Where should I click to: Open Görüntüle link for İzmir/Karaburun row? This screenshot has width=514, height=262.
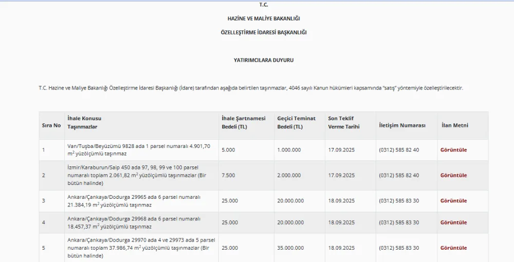(453, 175)
